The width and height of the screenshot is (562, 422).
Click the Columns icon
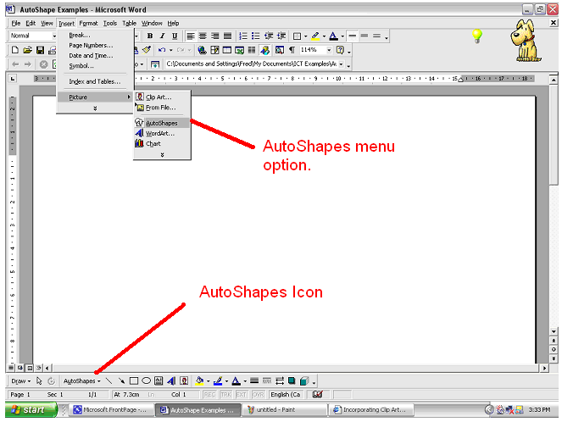click(x=252, y=50)
